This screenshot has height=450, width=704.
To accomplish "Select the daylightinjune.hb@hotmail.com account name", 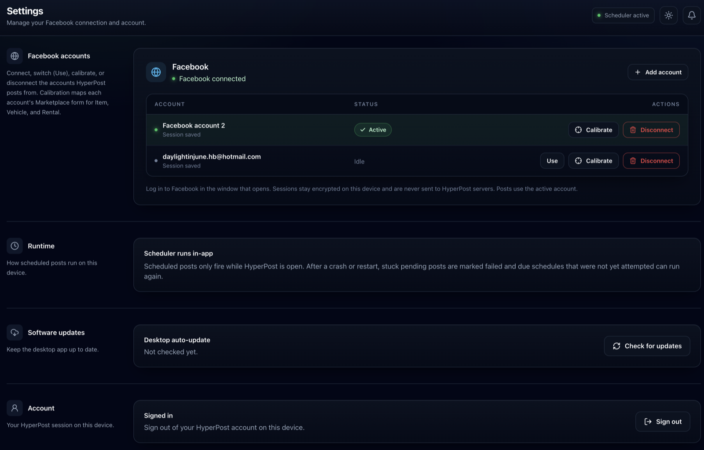I will coord(212,156).
